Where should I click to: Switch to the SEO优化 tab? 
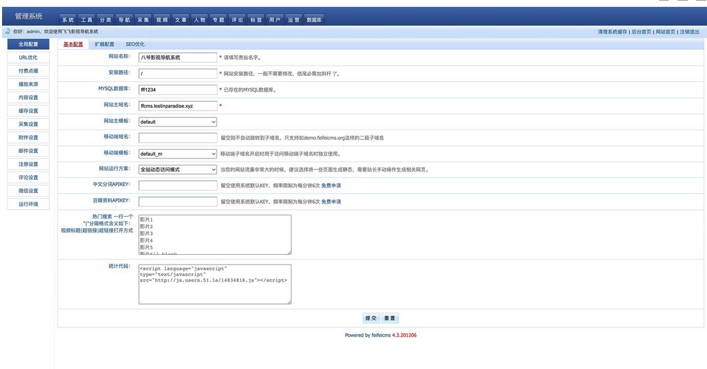pyautogui.click(x=136, y=44)
